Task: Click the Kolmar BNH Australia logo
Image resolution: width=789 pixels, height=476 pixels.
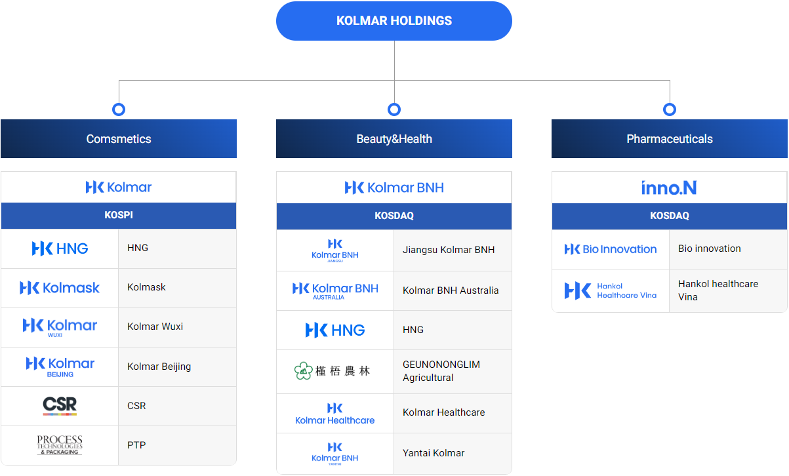Action: click(335, 290)
